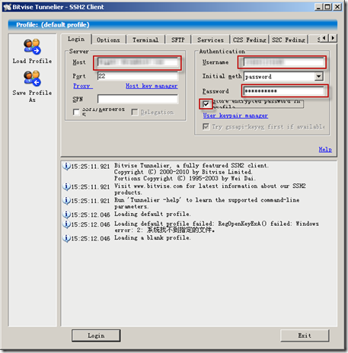Switch to the Login tab
This screenshot has width=348, height=353.
click(x=76, y=39)
